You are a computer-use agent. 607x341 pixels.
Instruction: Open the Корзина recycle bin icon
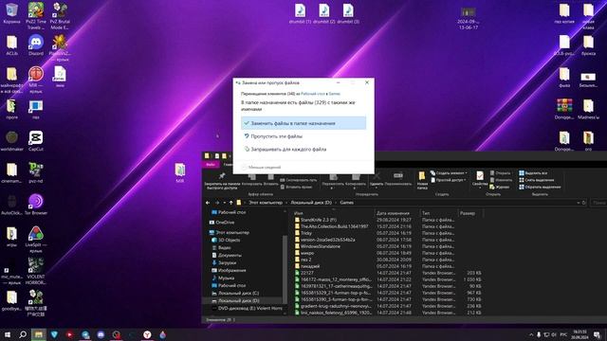tap(11, 13)
